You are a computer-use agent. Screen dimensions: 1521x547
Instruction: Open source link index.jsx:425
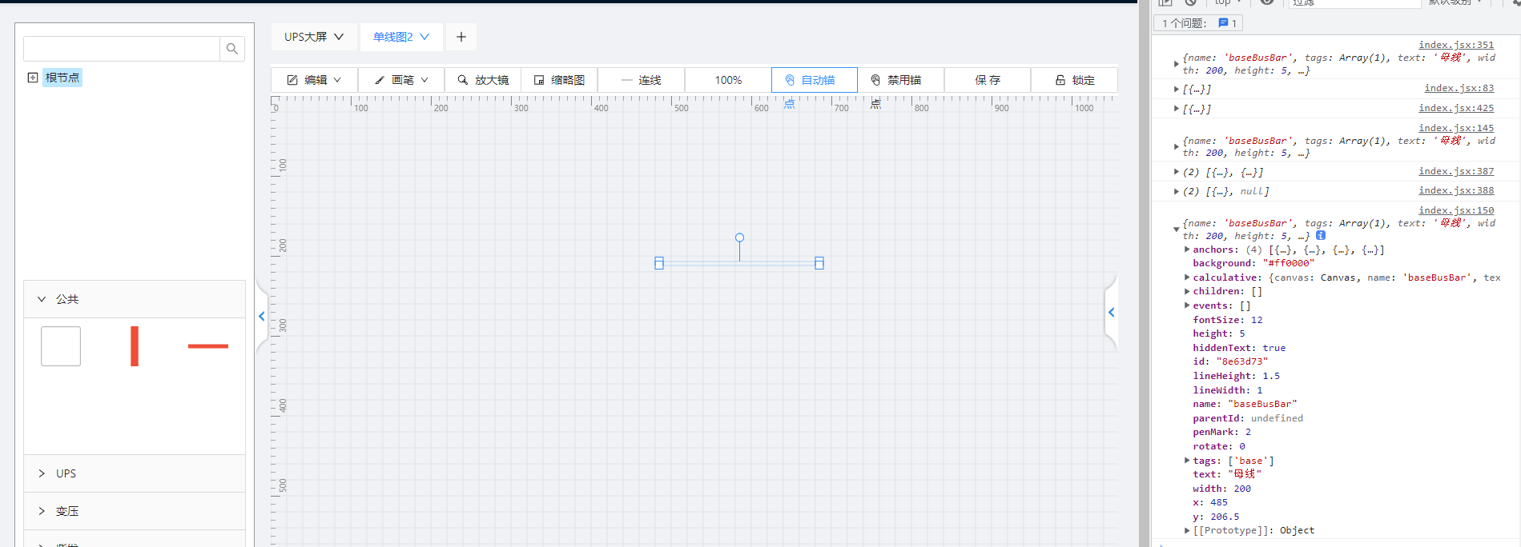[1456, 108]
